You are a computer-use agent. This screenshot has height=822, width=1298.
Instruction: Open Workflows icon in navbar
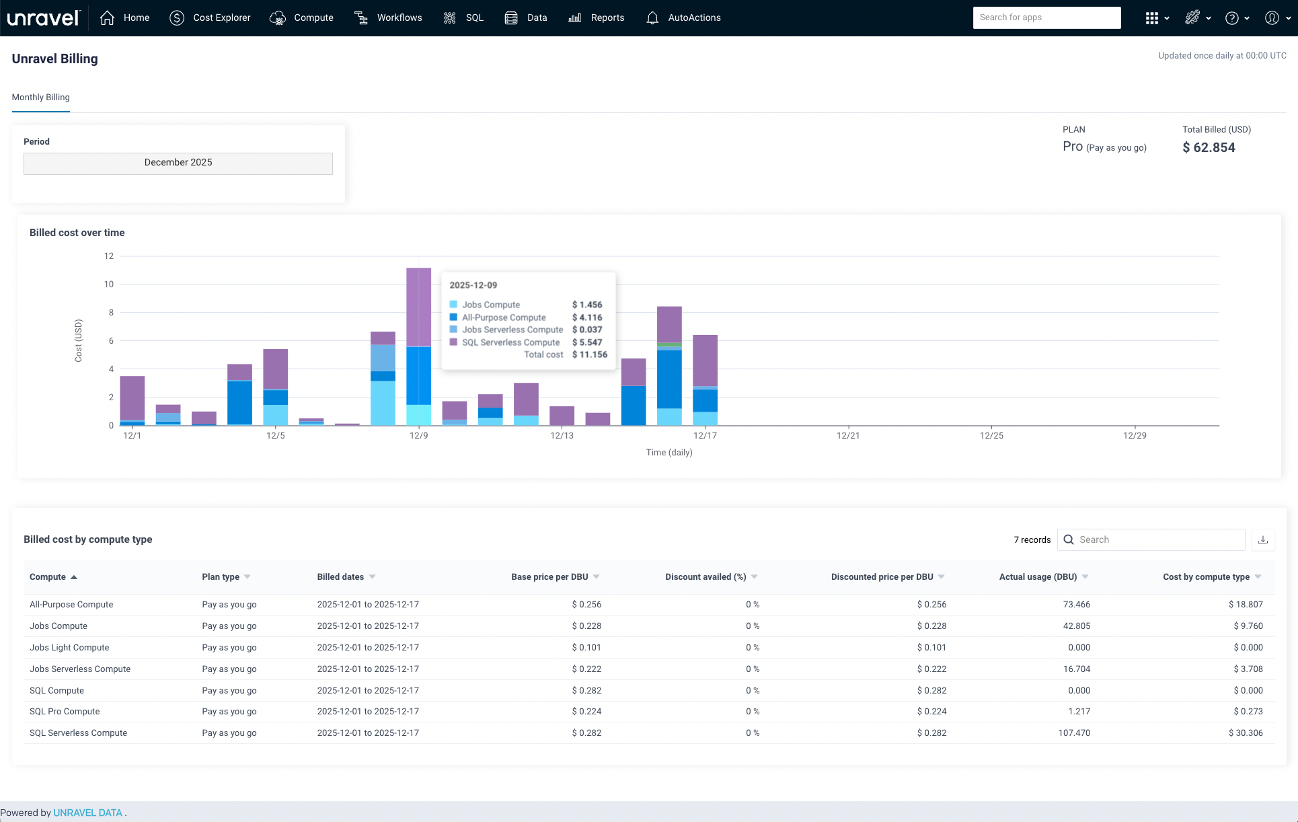pyautogui.click(x=361, y=18)
